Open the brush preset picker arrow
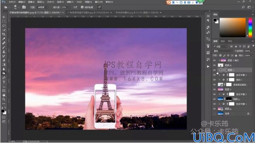The height and width of the screenshot is (143, 255). [19, 7]
